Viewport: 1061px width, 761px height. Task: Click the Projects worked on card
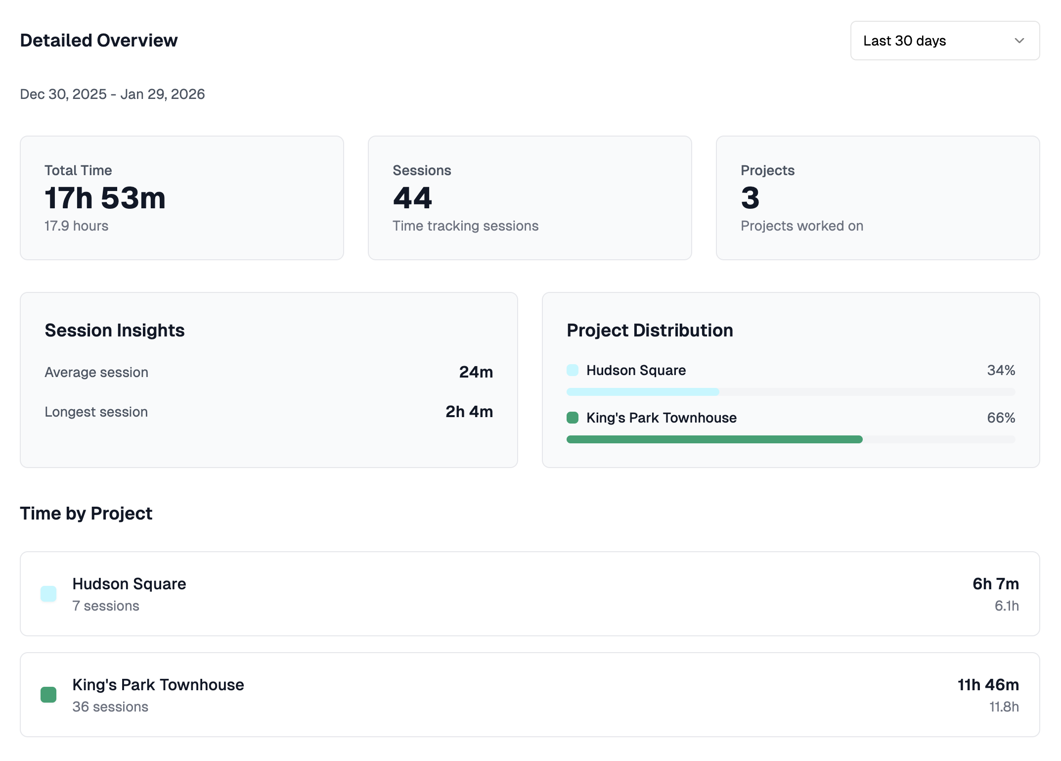tap(877, 198)
